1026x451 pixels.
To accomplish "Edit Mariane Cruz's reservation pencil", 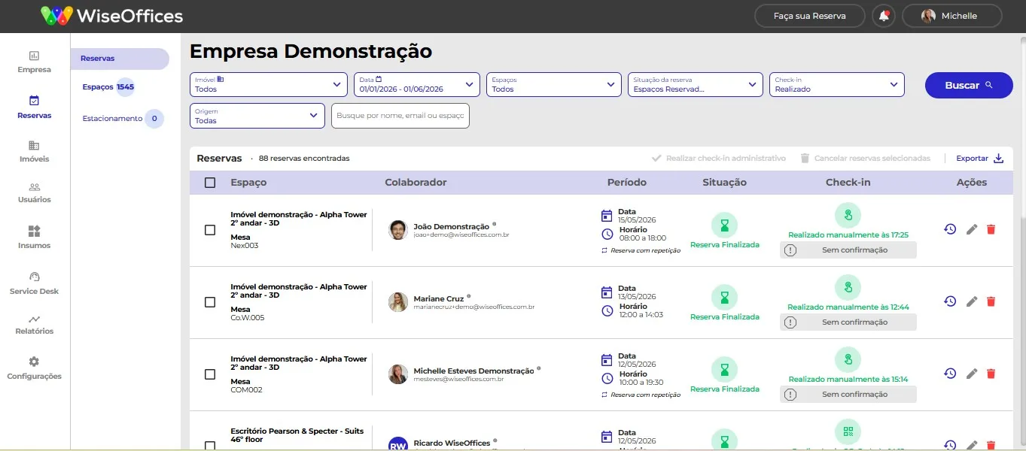I will click(x=972, y=301).
